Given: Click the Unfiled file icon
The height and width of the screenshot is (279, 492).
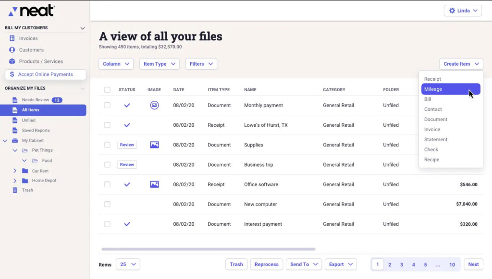Looking at the screenshot, I should (x=15, y=121).
